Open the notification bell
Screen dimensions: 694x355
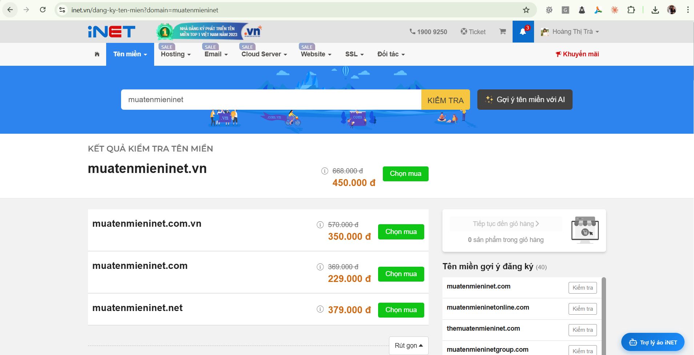tap(523, 32)
